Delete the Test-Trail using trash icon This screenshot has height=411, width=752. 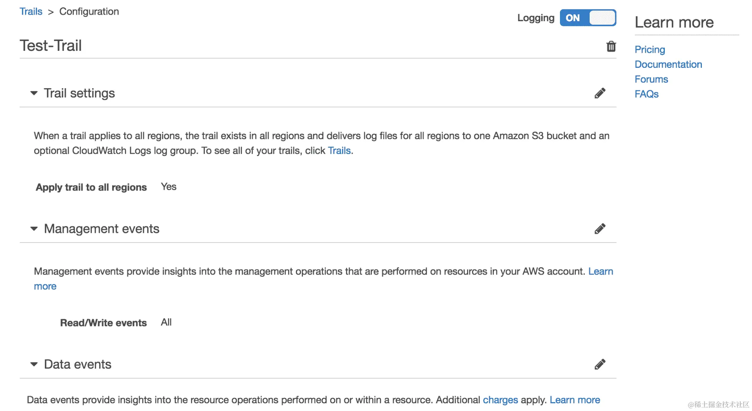pos(611,47)
